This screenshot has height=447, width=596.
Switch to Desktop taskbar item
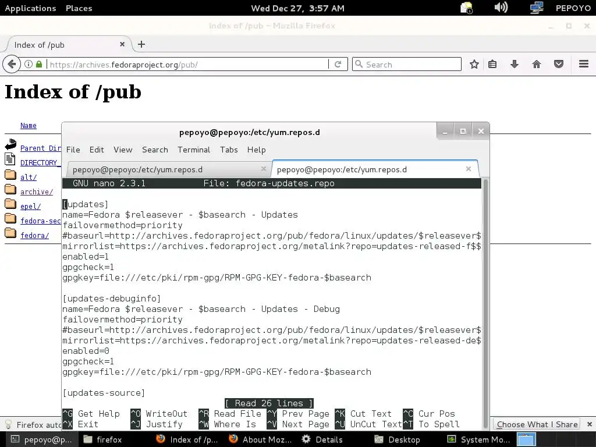[397, 439]
